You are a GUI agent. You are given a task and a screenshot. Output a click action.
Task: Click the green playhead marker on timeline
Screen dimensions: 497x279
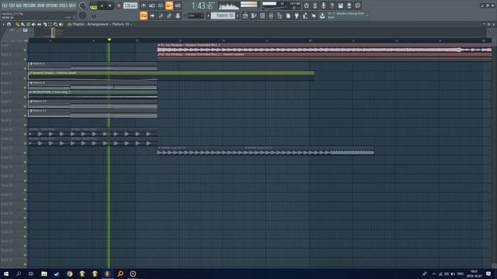(x=109, y=40)
